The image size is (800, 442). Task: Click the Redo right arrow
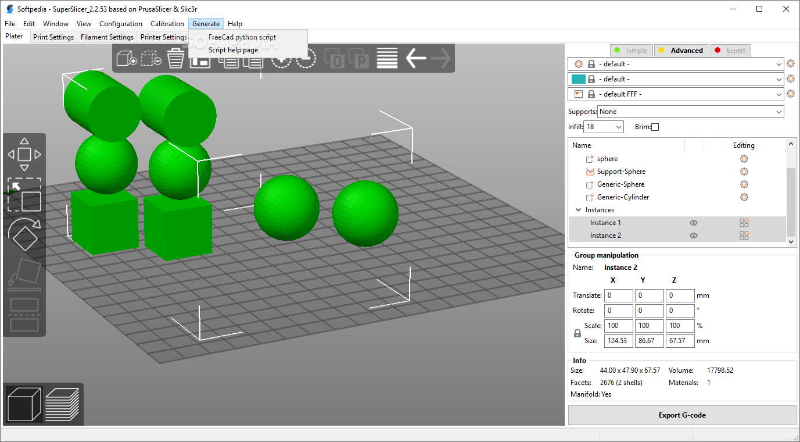pyautogui.click(x=441, y=58)
